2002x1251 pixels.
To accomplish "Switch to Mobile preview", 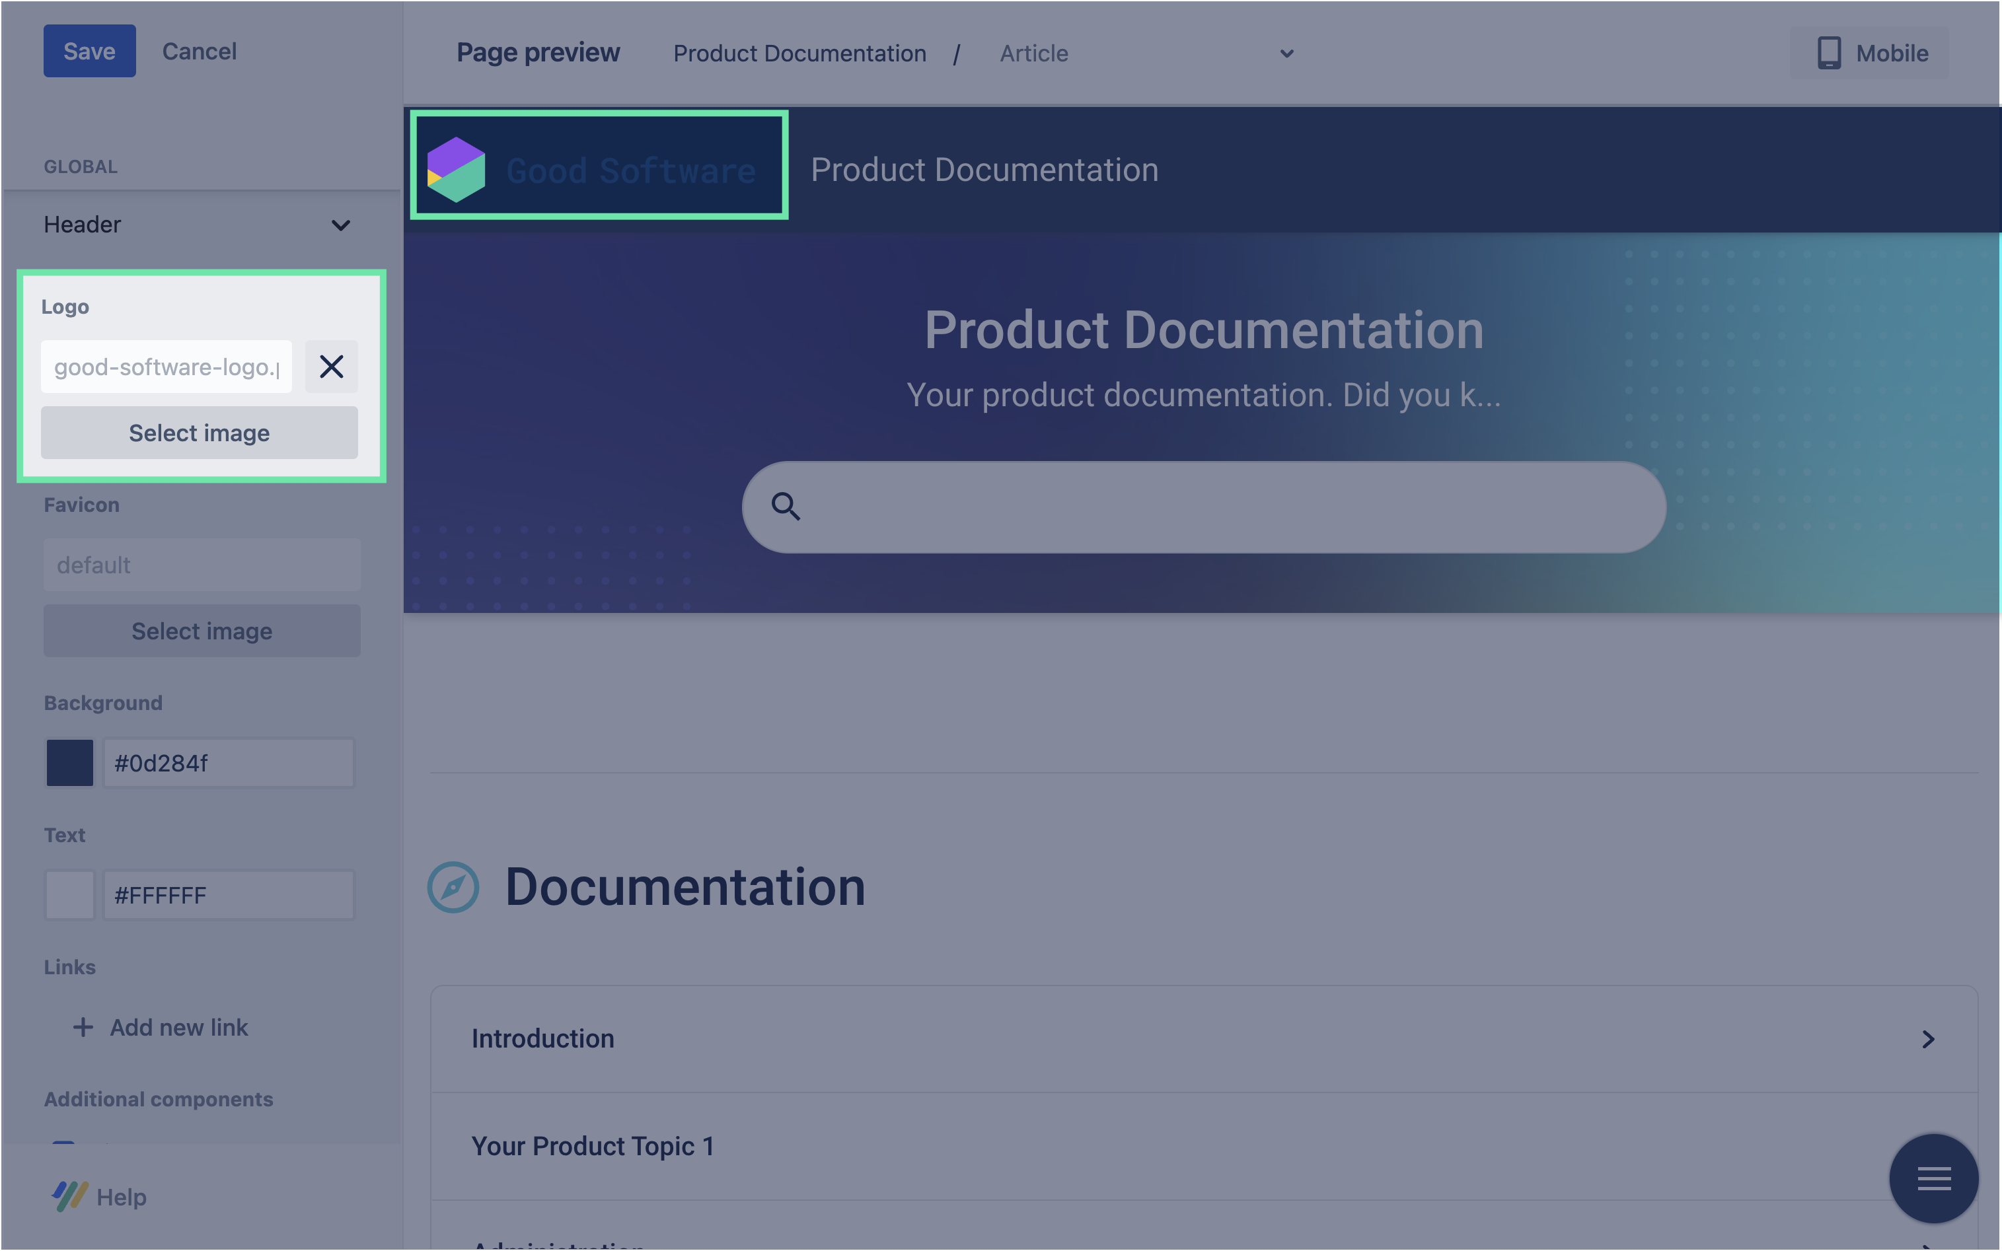I will [1869, 53].
